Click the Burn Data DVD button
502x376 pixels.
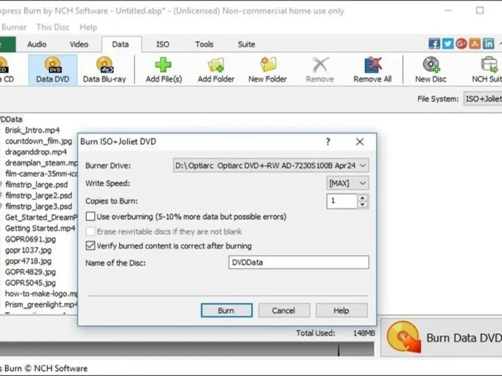pyautogui.click(x=442, y=338)
